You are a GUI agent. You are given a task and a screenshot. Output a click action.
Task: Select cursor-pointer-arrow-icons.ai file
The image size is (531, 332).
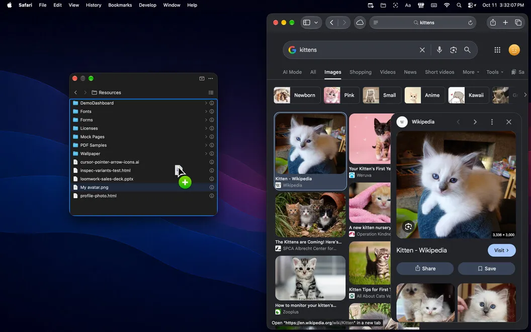(x=144, y=162)
